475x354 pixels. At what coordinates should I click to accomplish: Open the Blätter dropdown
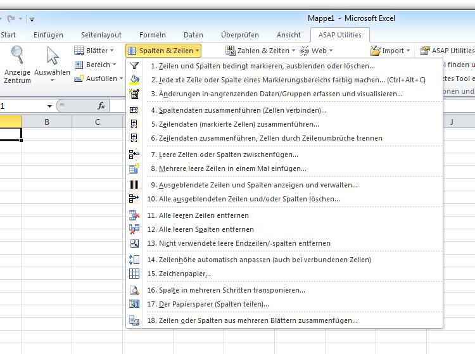(94, 51)
